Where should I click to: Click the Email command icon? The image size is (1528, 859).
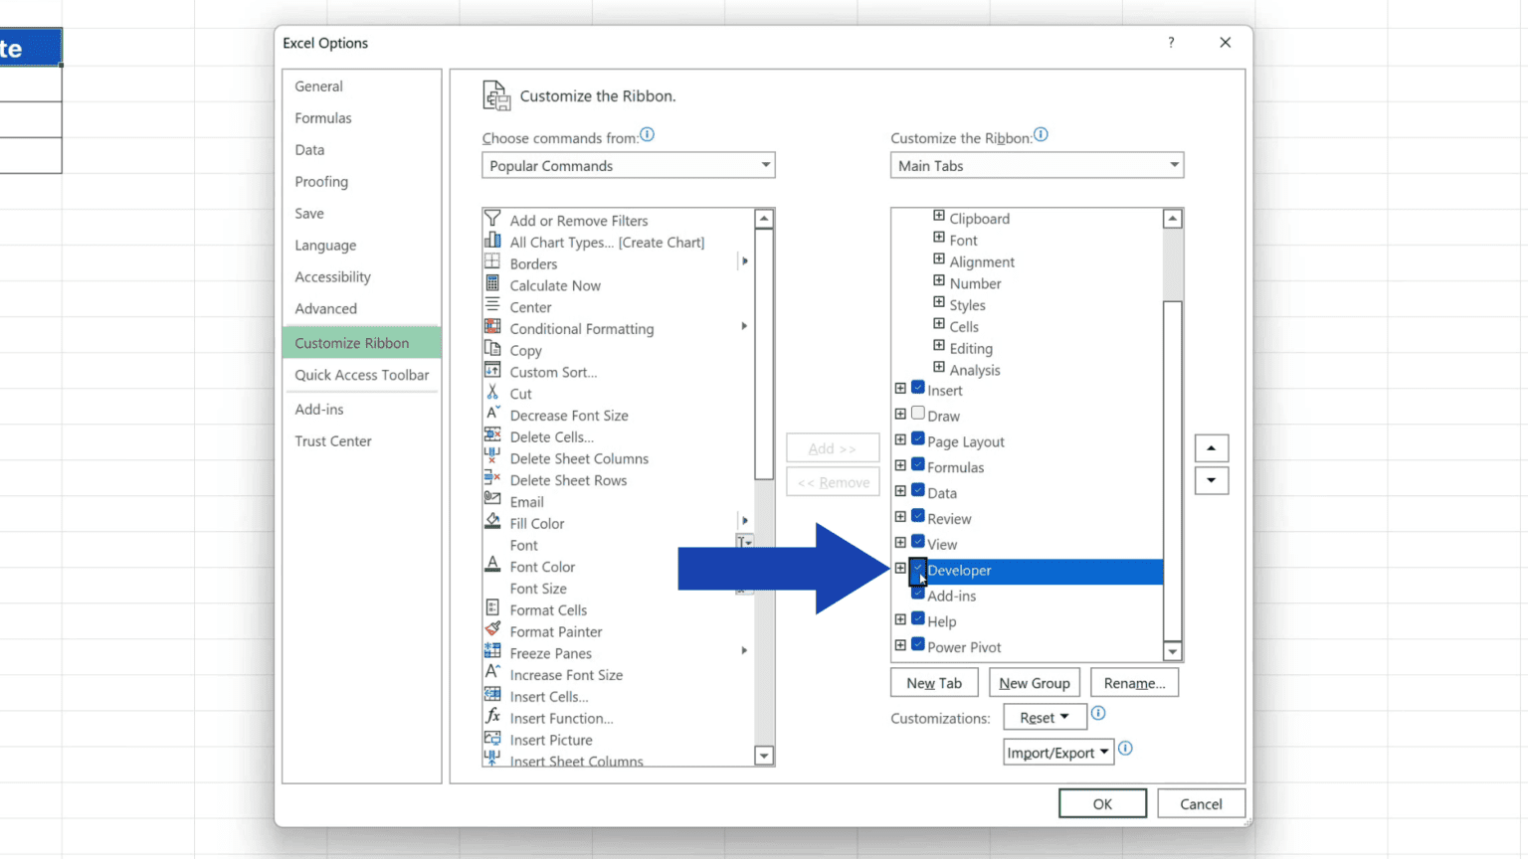pos(492,500)
